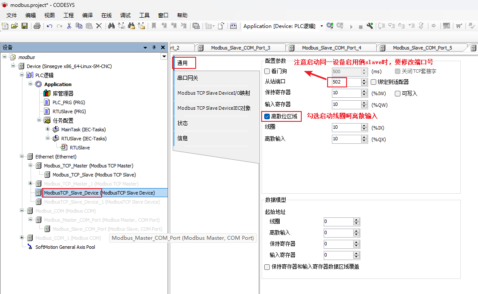Screen dimensions: 478x294
Task: Select Modbus TCP Slave DeviceI/O映射 page
Action: (x=214, y=93)
